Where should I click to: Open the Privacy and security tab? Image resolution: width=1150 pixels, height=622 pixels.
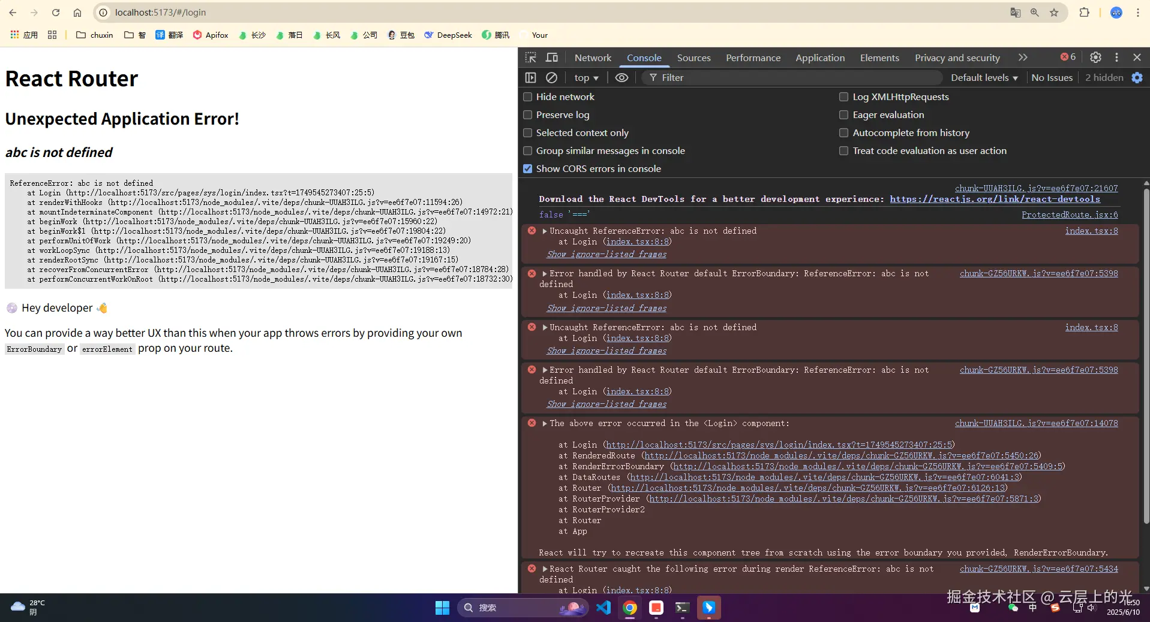pos(957,58)
